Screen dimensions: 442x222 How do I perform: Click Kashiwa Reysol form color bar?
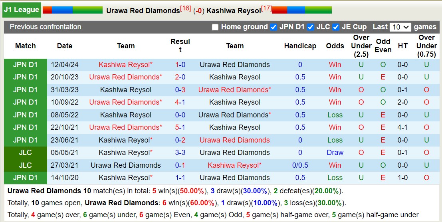tap(302, 10)
